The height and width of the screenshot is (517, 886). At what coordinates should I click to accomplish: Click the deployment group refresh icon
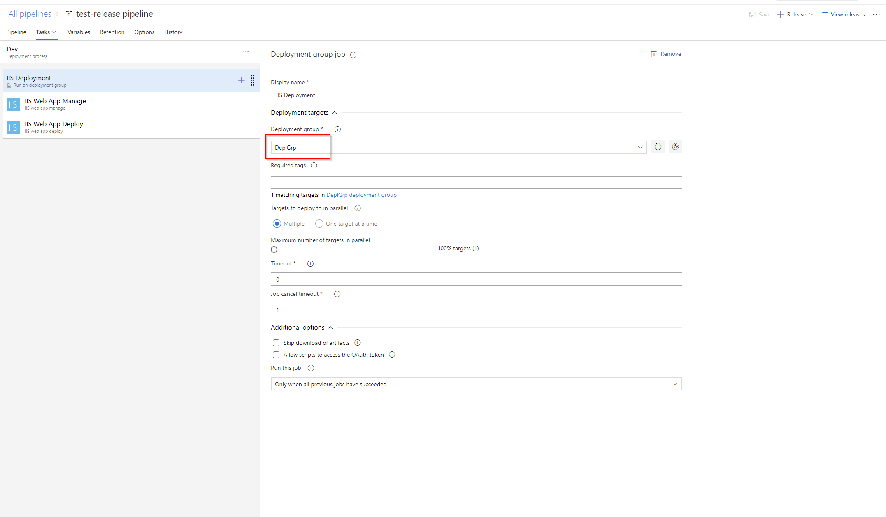point(658,146)
